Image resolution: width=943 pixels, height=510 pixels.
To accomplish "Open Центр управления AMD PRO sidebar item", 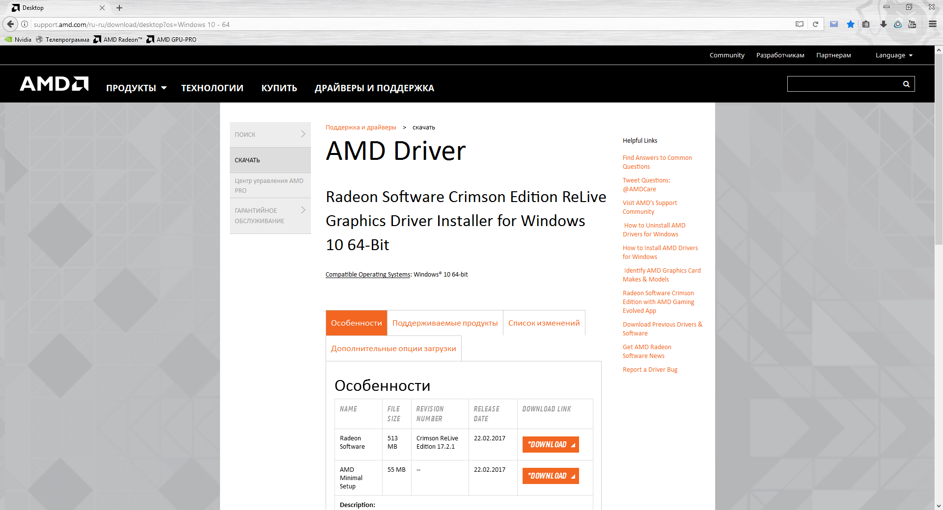I will (x=270, y=185).
